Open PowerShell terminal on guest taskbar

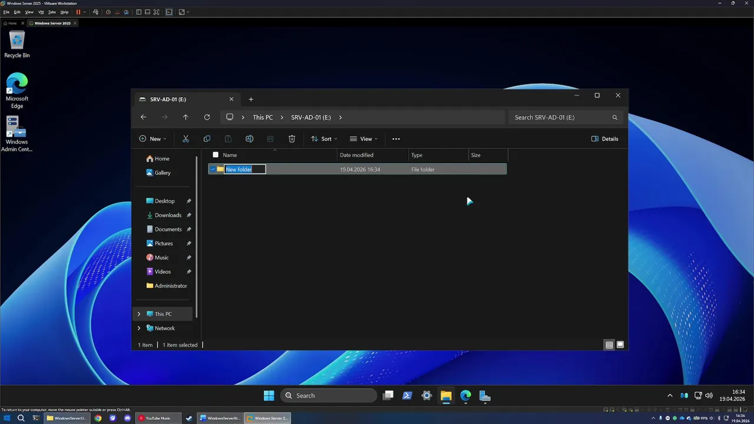407,396
